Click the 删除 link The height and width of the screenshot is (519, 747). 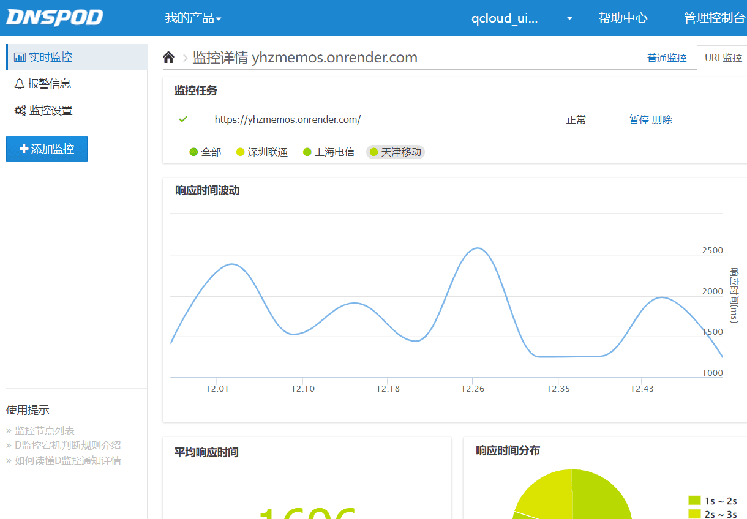pos(662,120)
